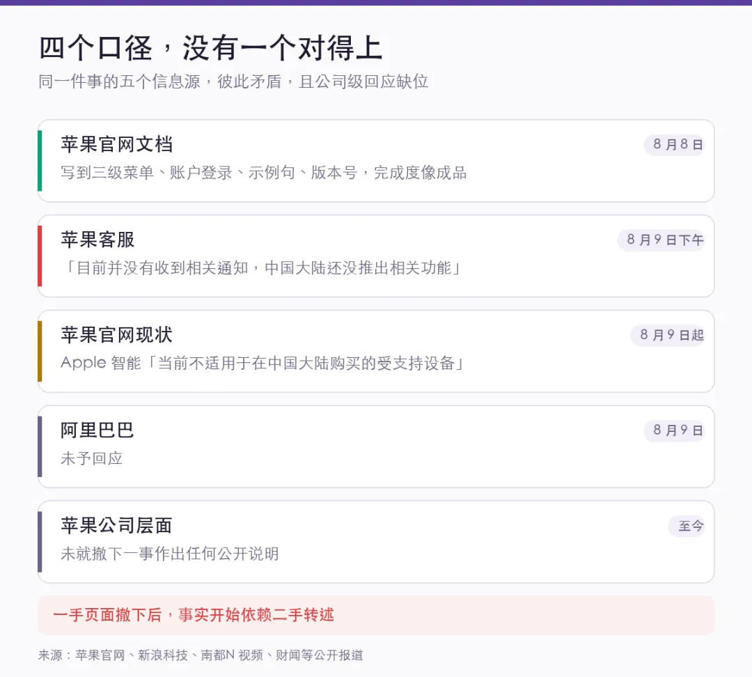Click the 苹果客服 card heading
752x677 pixels.
(x=98, y=240)
